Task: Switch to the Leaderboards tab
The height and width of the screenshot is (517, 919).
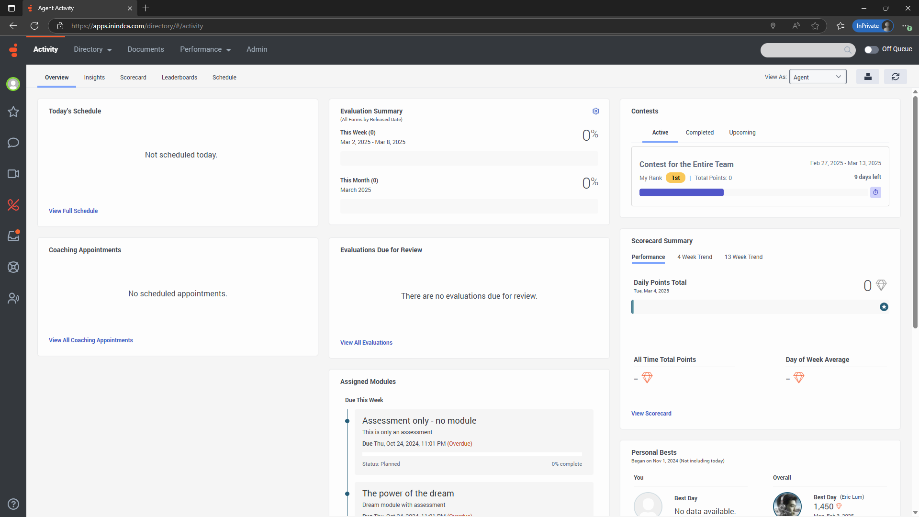Action: (179, 78)
